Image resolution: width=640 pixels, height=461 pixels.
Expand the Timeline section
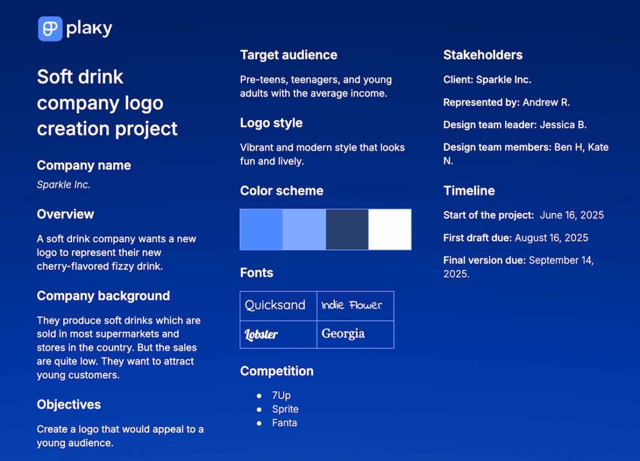469,190
